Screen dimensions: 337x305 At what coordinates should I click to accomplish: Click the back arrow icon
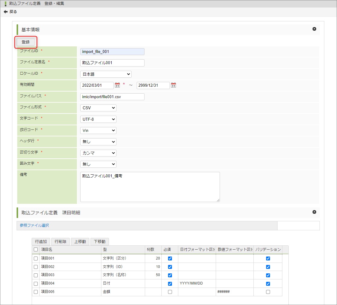click(x=5, y=12)
